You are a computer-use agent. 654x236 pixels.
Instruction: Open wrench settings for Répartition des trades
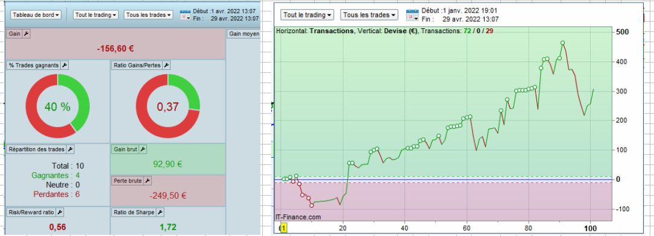[70, 149]
